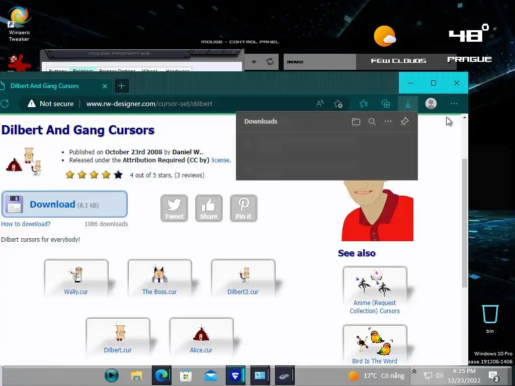Select the Dilbert And Gang Cursors tab

point(55,86)
